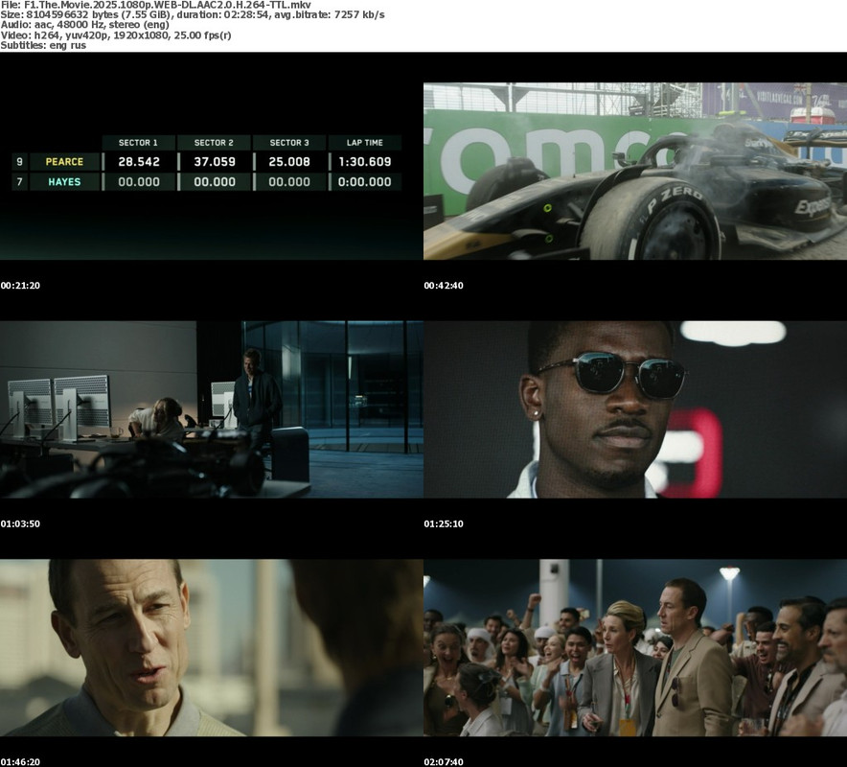Open the 01:46:20 close-up face thumbnail

click(x=211, y=647)
